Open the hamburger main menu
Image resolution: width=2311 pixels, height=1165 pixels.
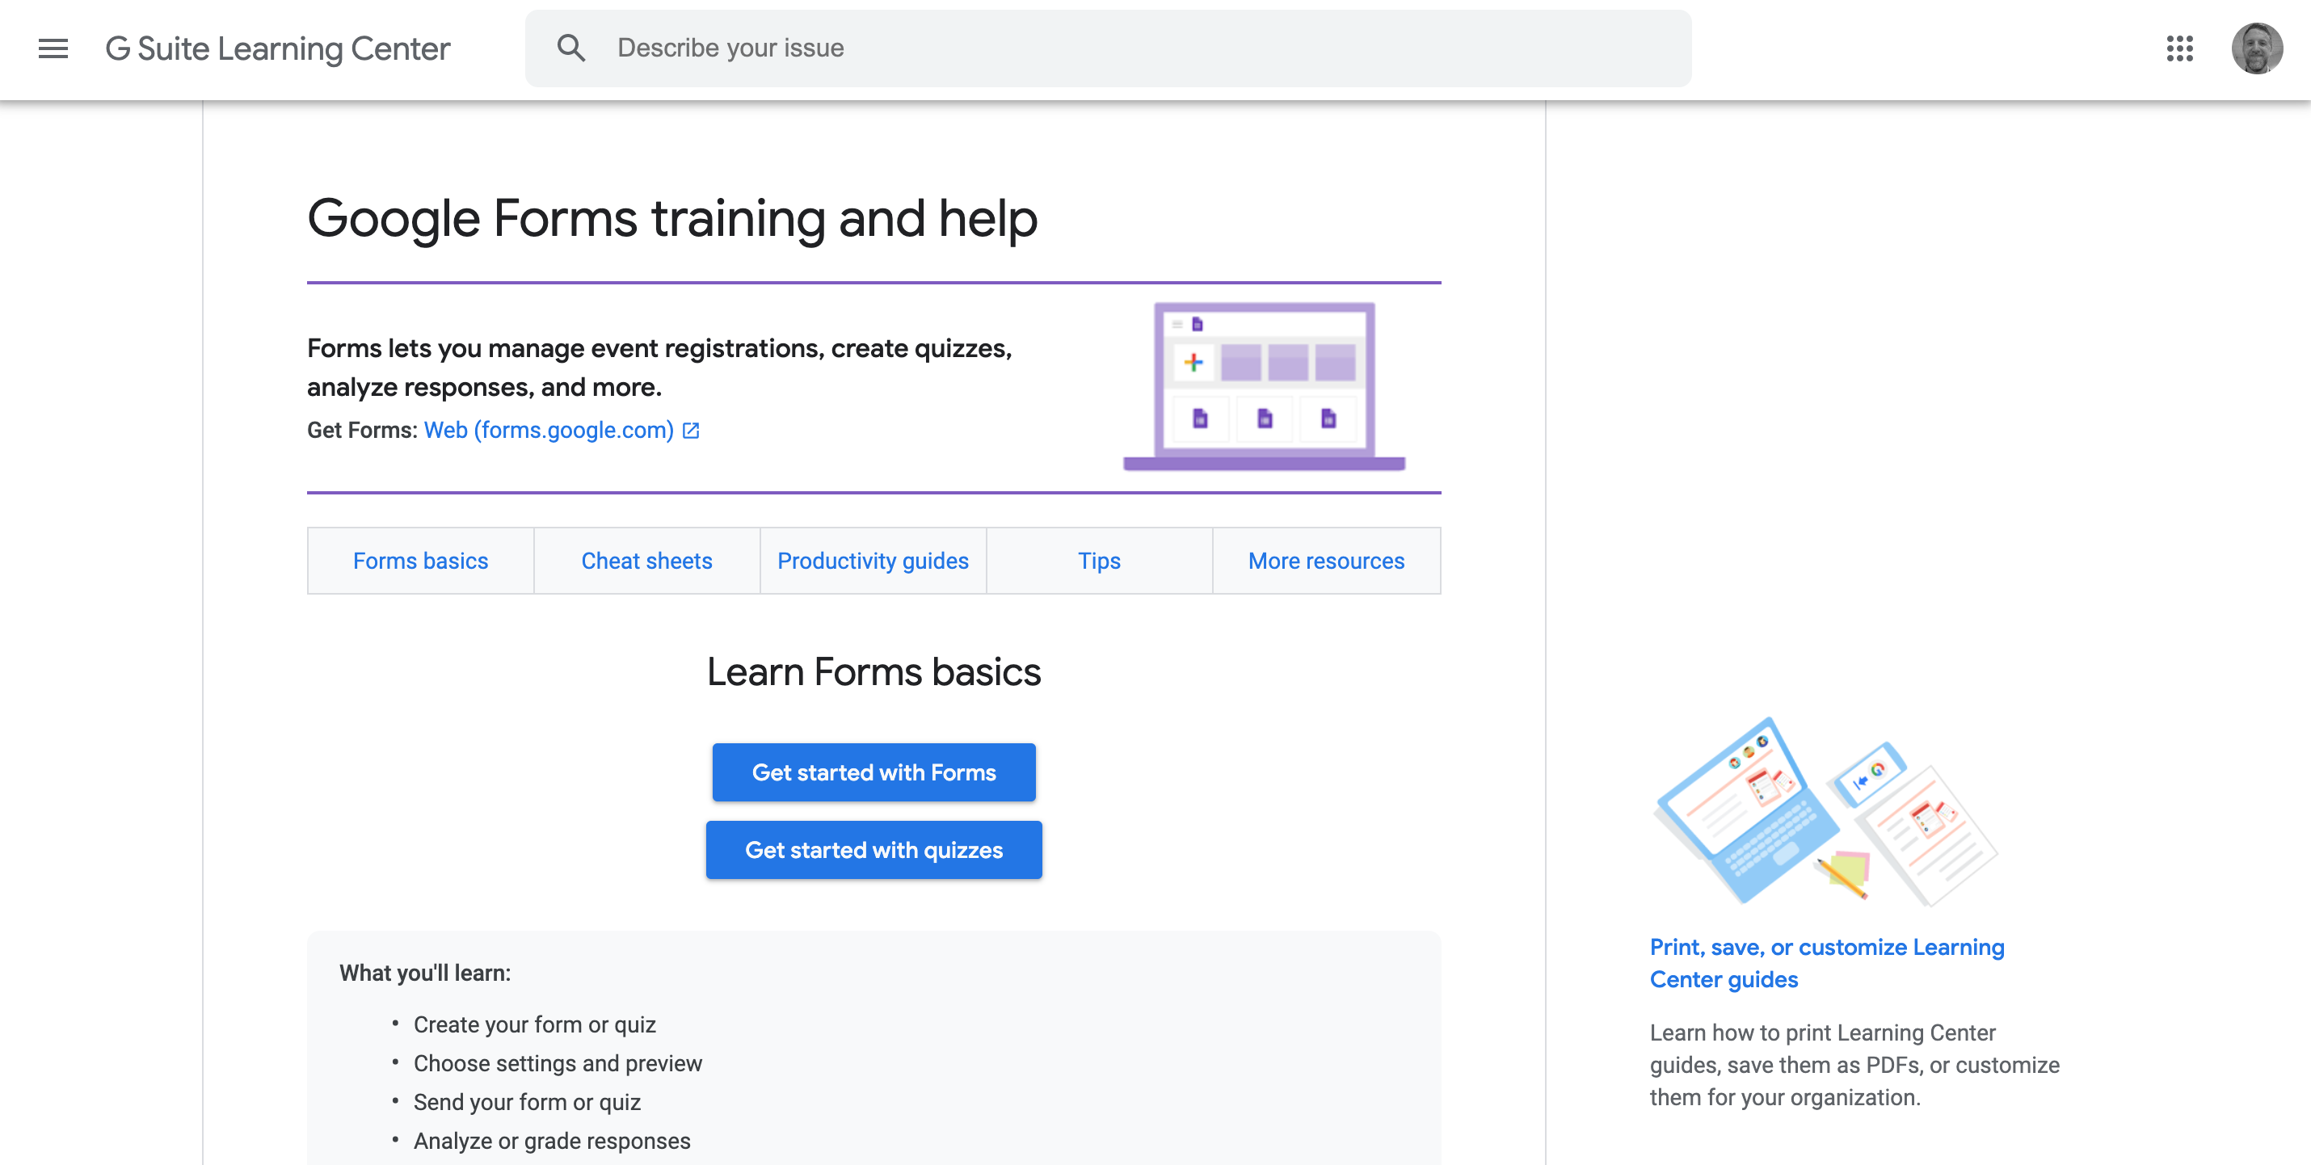(x=53, y=48)
